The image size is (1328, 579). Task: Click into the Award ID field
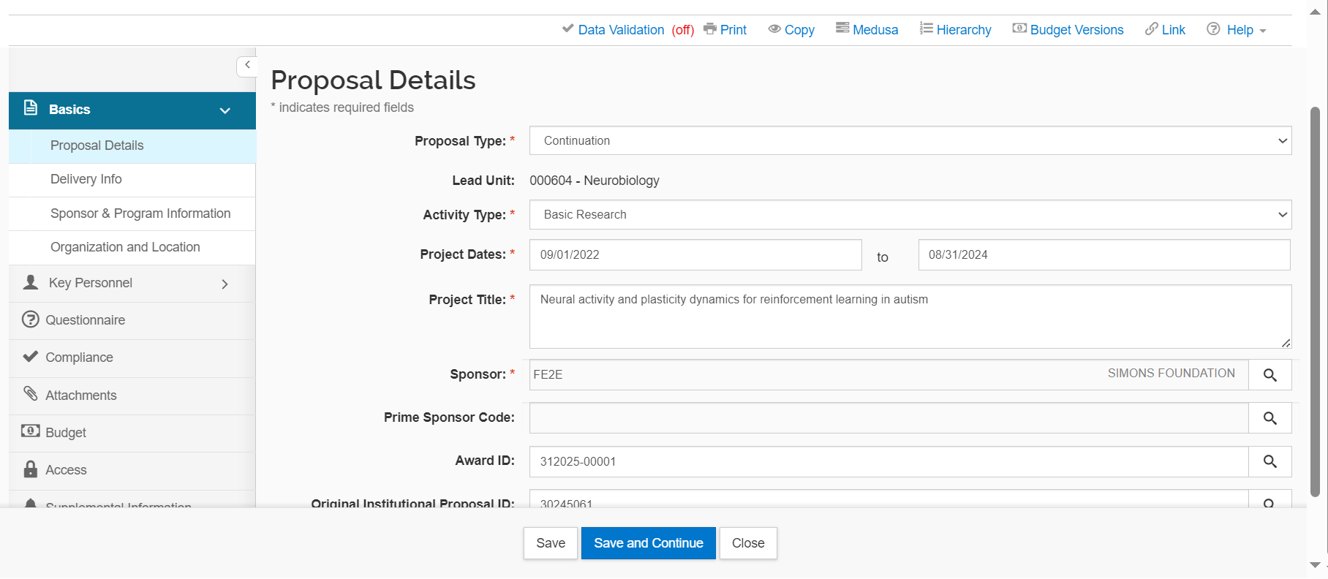[889, 461]
